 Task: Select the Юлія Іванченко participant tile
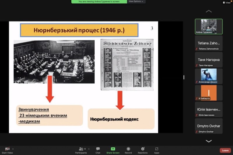(209, 109)
